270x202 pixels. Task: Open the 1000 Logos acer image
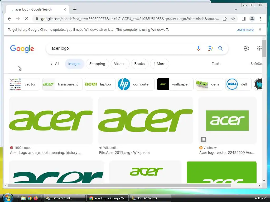[x=51, y=120]
